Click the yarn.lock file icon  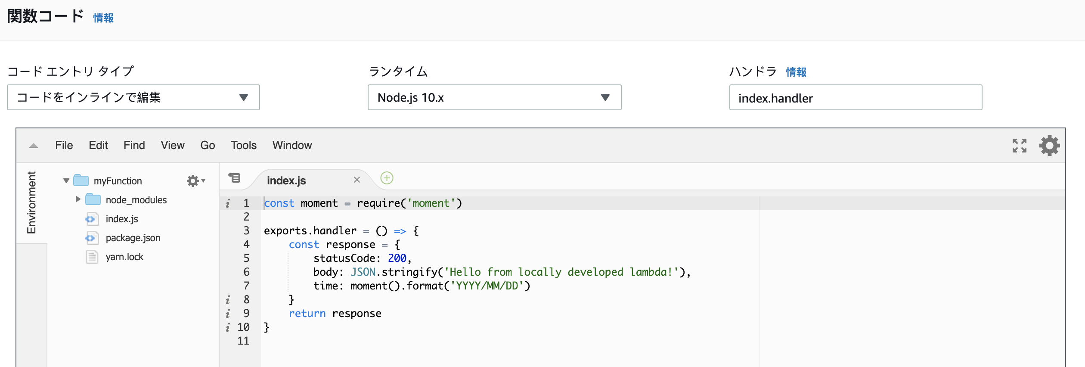pos(92,257)
